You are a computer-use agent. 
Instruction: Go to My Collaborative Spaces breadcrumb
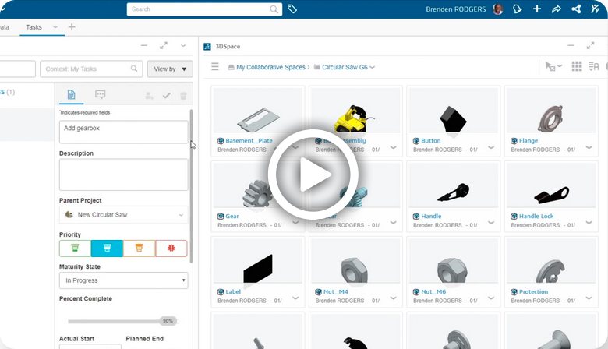270,67
